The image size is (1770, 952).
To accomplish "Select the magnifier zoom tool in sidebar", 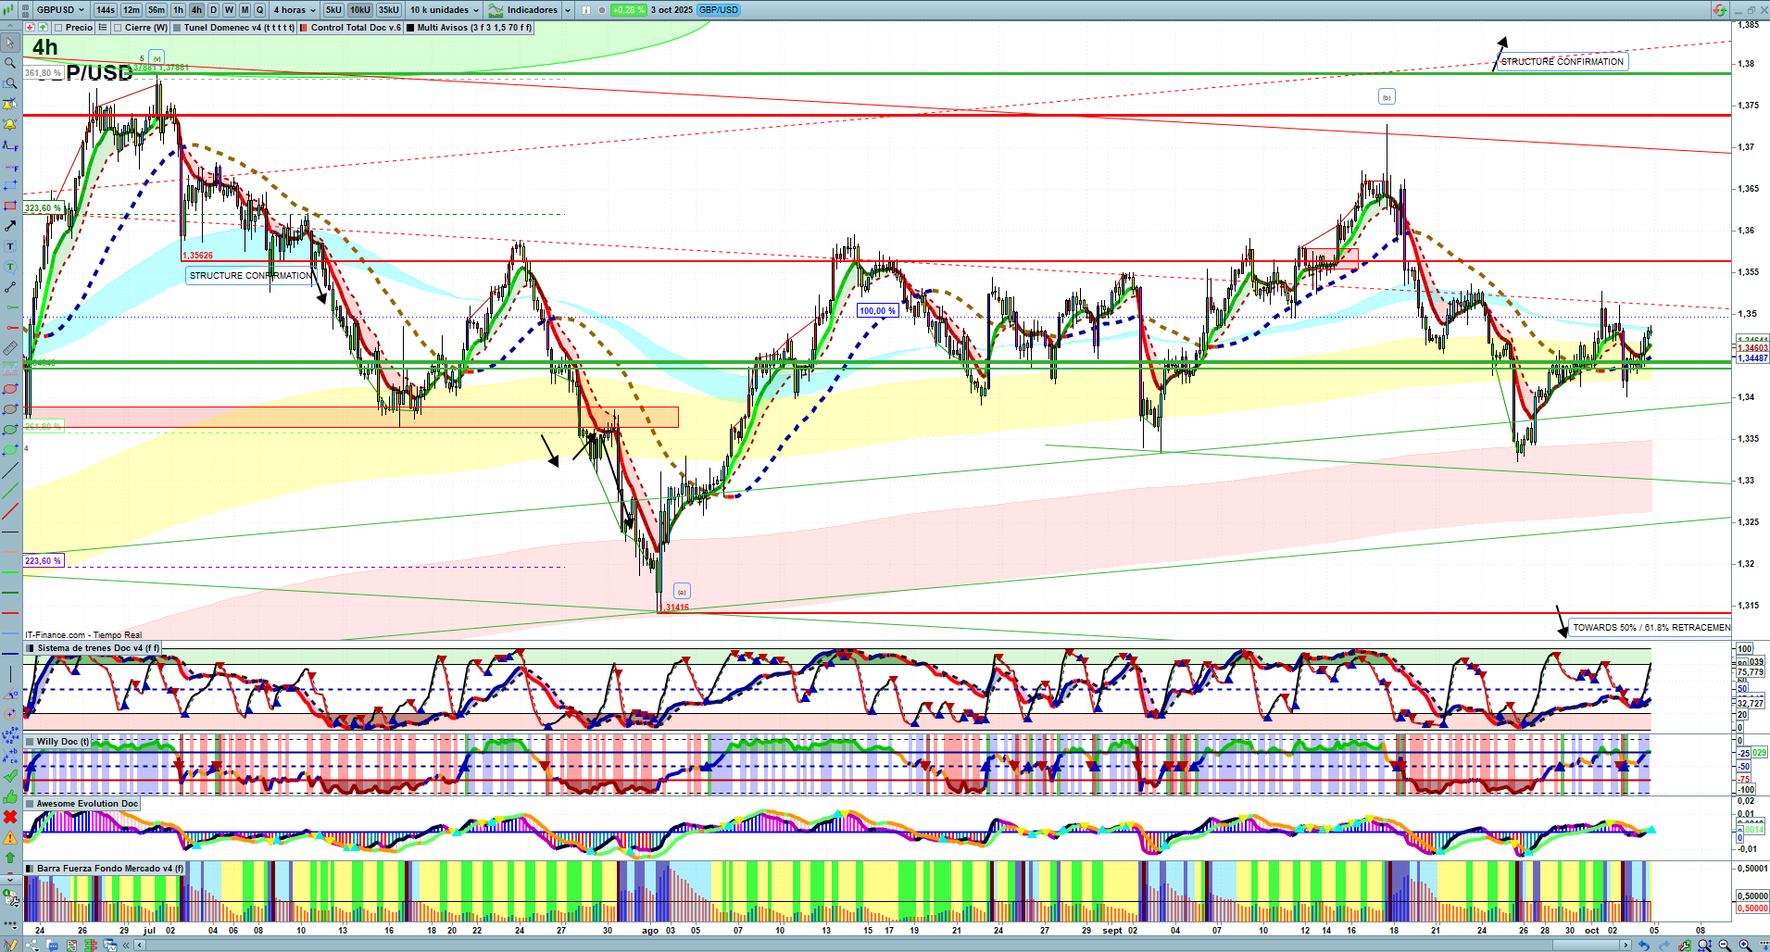I will coord(10,63).
